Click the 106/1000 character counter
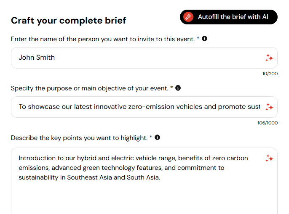Viewport: 289px width, 214px height. (268, 123)
